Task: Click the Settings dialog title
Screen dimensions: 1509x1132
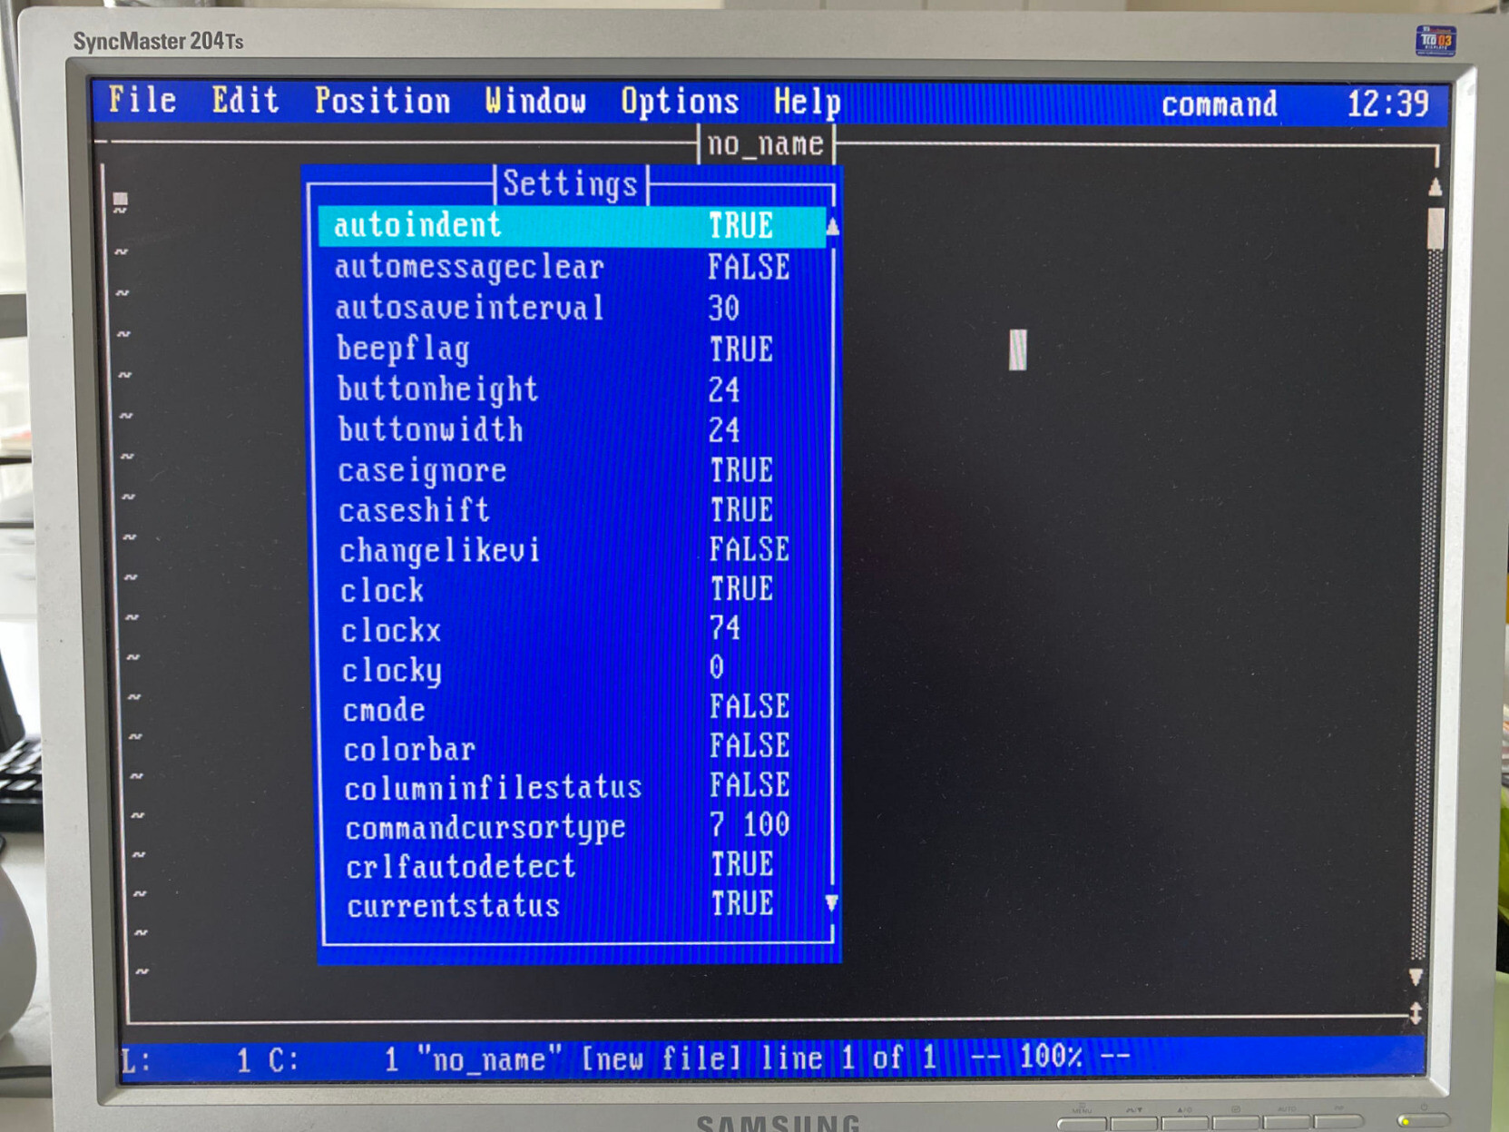Action: point(570,184)
